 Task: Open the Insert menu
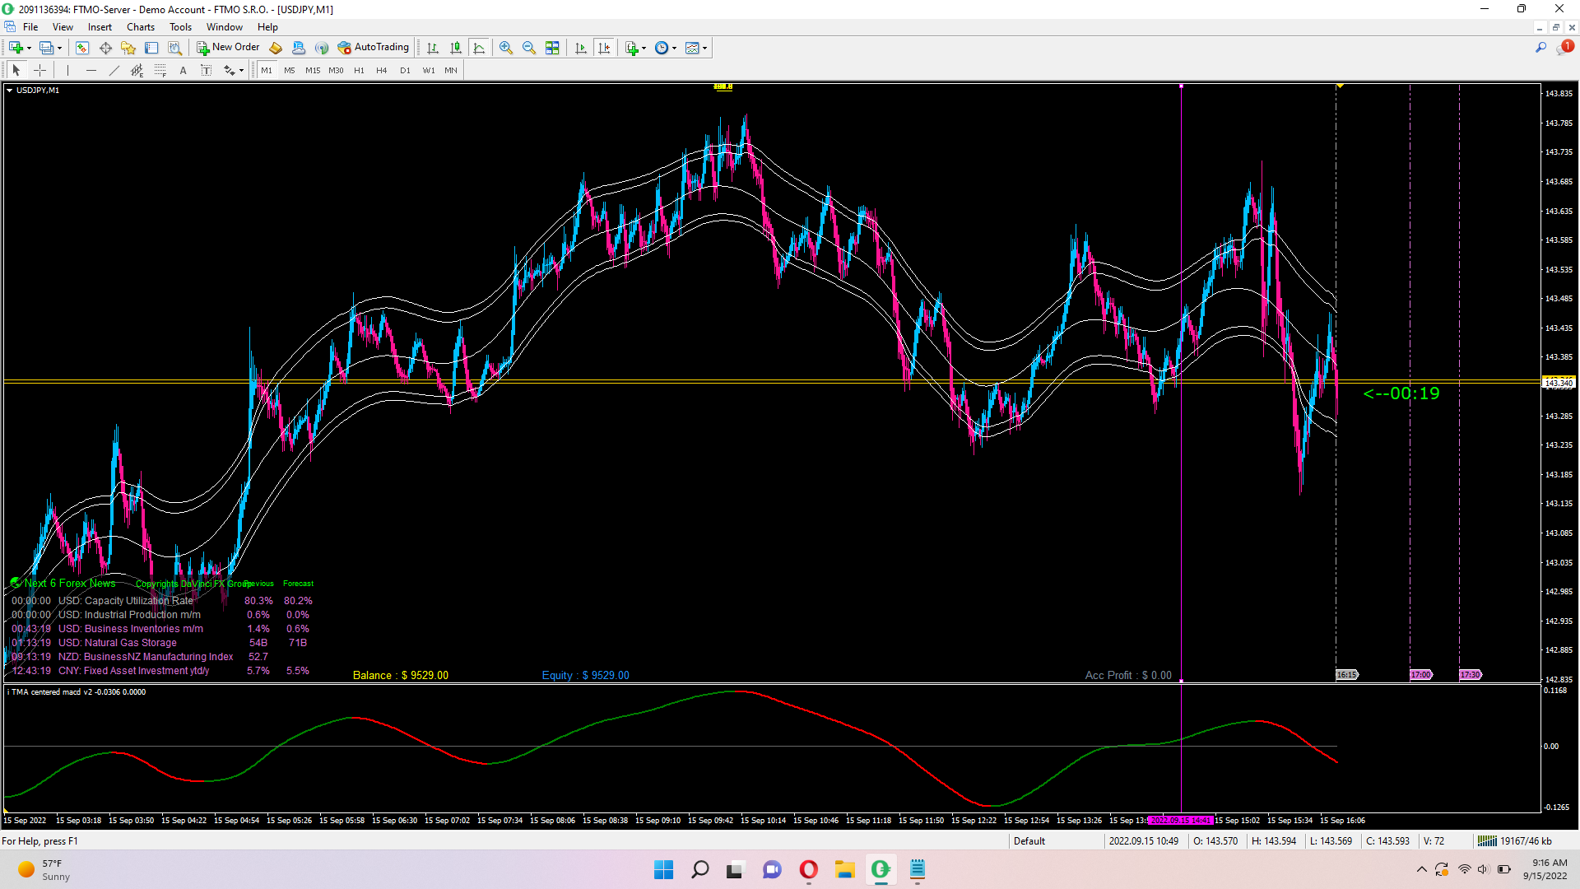[100, 27]
